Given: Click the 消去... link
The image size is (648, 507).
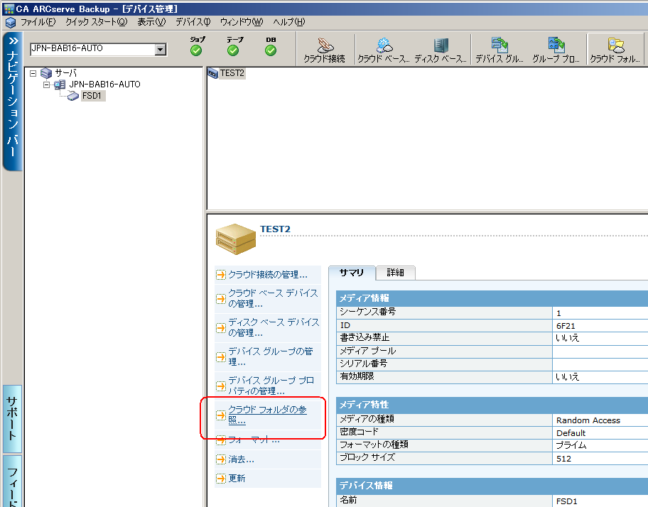Looking at the screenshot, I should [x=242, y=459].
